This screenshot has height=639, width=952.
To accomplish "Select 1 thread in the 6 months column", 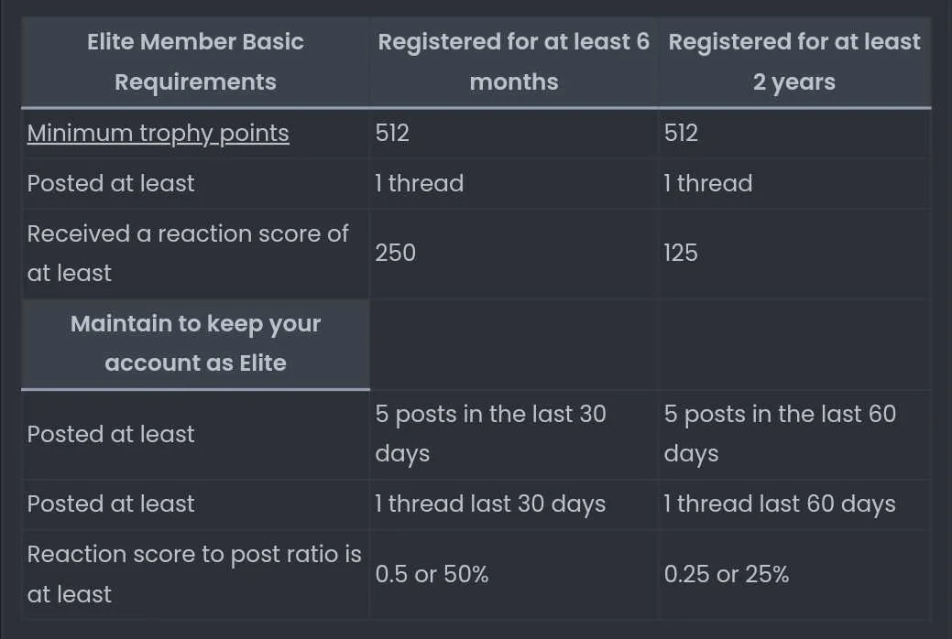I will (419, 183).
